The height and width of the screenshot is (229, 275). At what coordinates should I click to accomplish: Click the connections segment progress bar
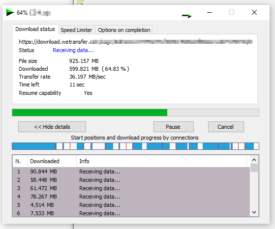[135, 146]
